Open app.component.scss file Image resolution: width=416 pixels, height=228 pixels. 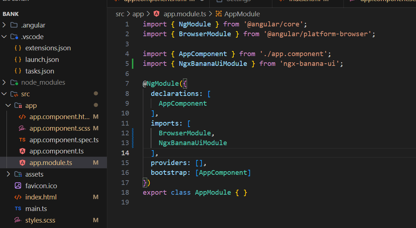point(60,128)
